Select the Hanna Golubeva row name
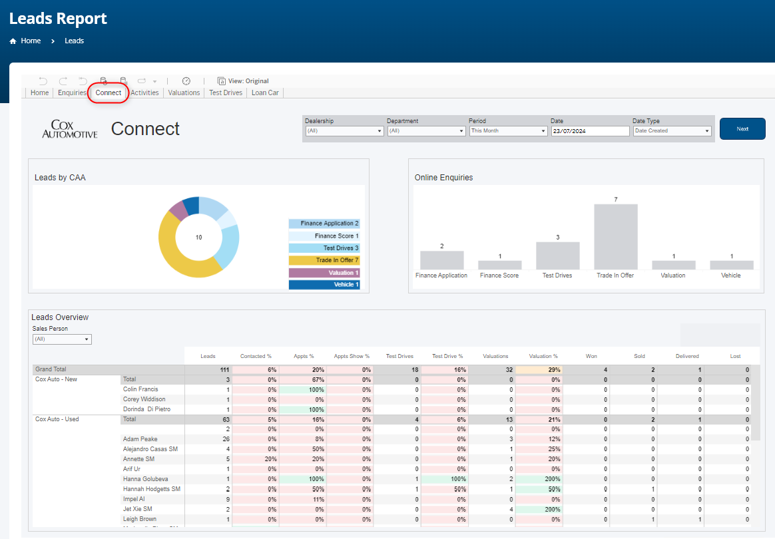This screenshot has height=539, width=775. (145, 479)
